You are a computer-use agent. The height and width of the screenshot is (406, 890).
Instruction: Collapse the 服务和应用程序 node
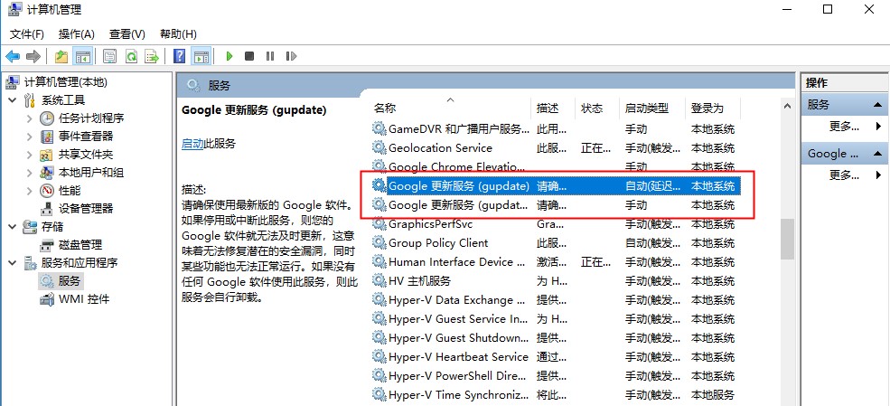[13, 263]
